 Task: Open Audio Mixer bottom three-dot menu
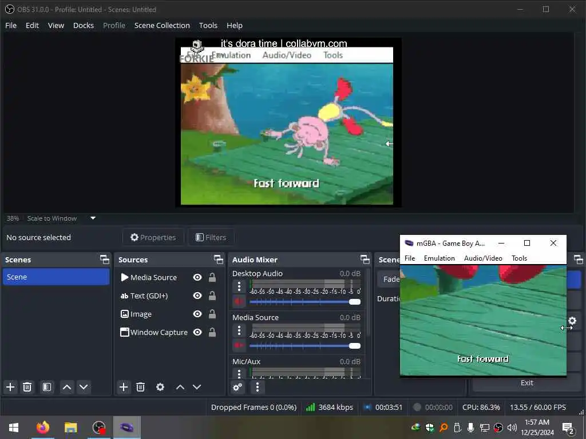(257, 387)
